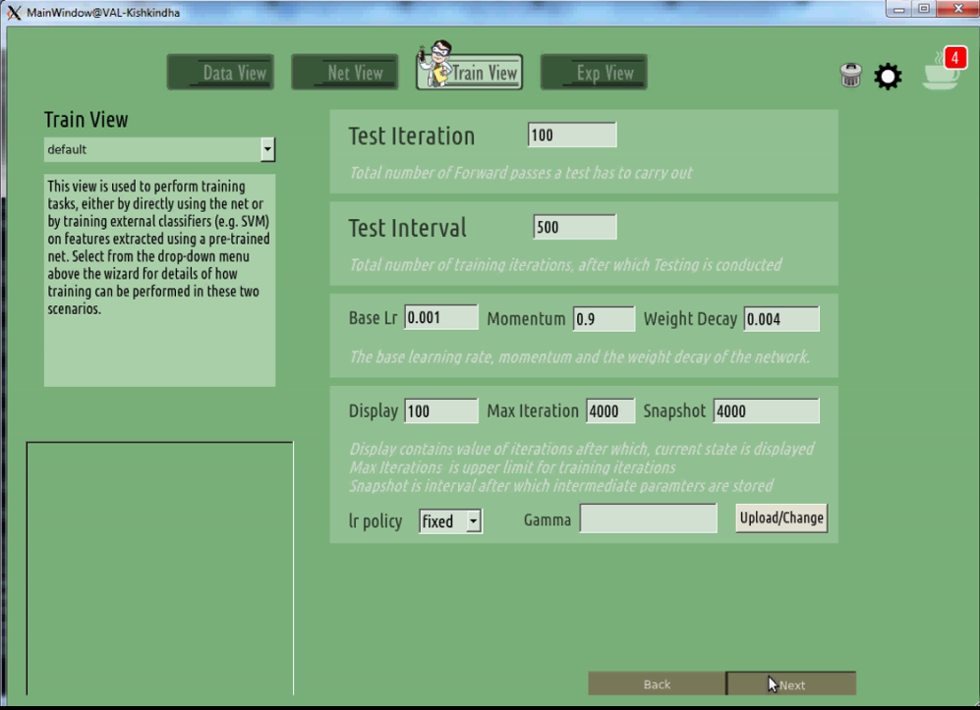The image size is (980, 710).
Task: Click the Back button
Action: pyautogui.click(x=657, y=683)
